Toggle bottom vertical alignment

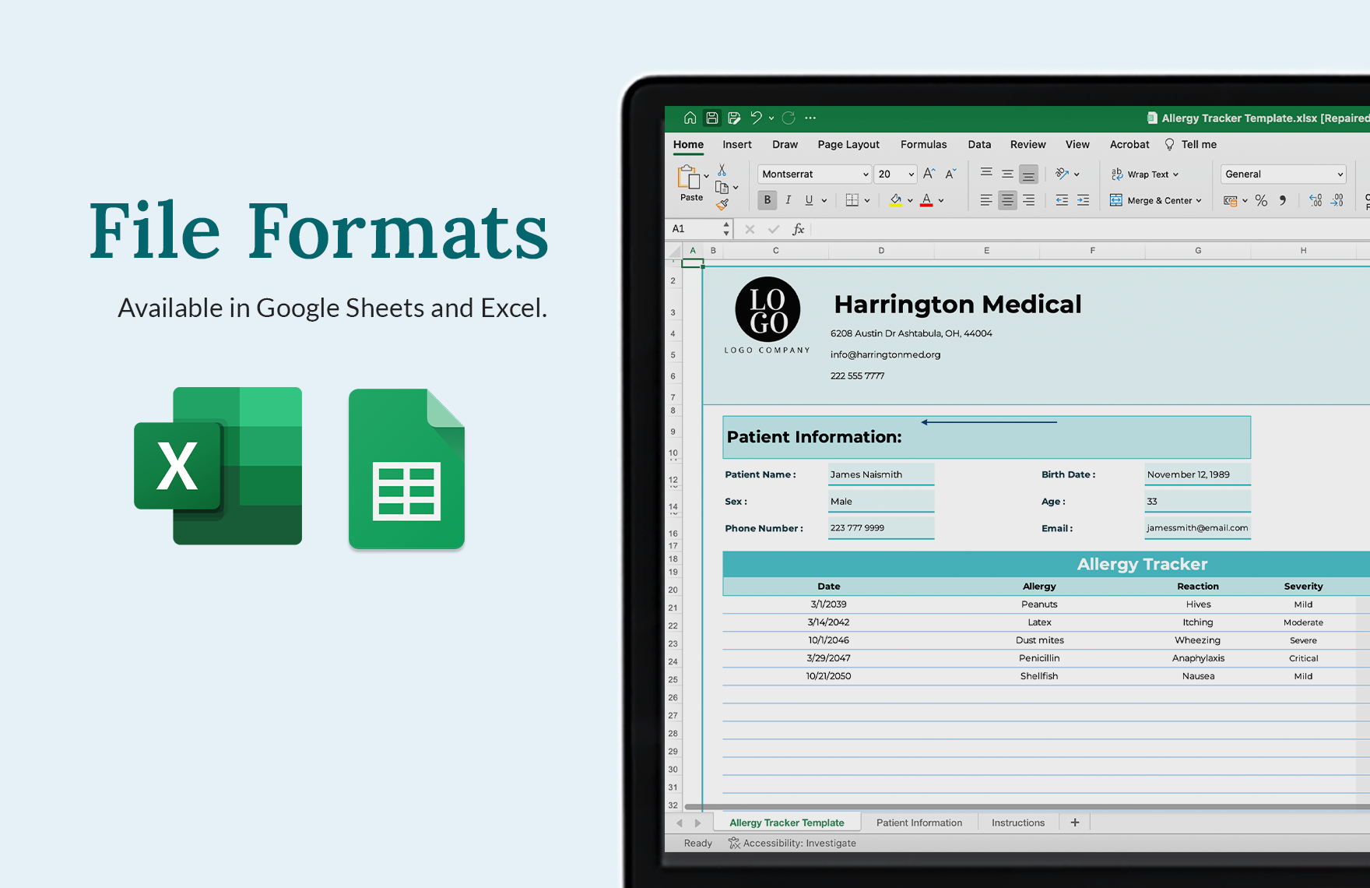point(1028,174)
